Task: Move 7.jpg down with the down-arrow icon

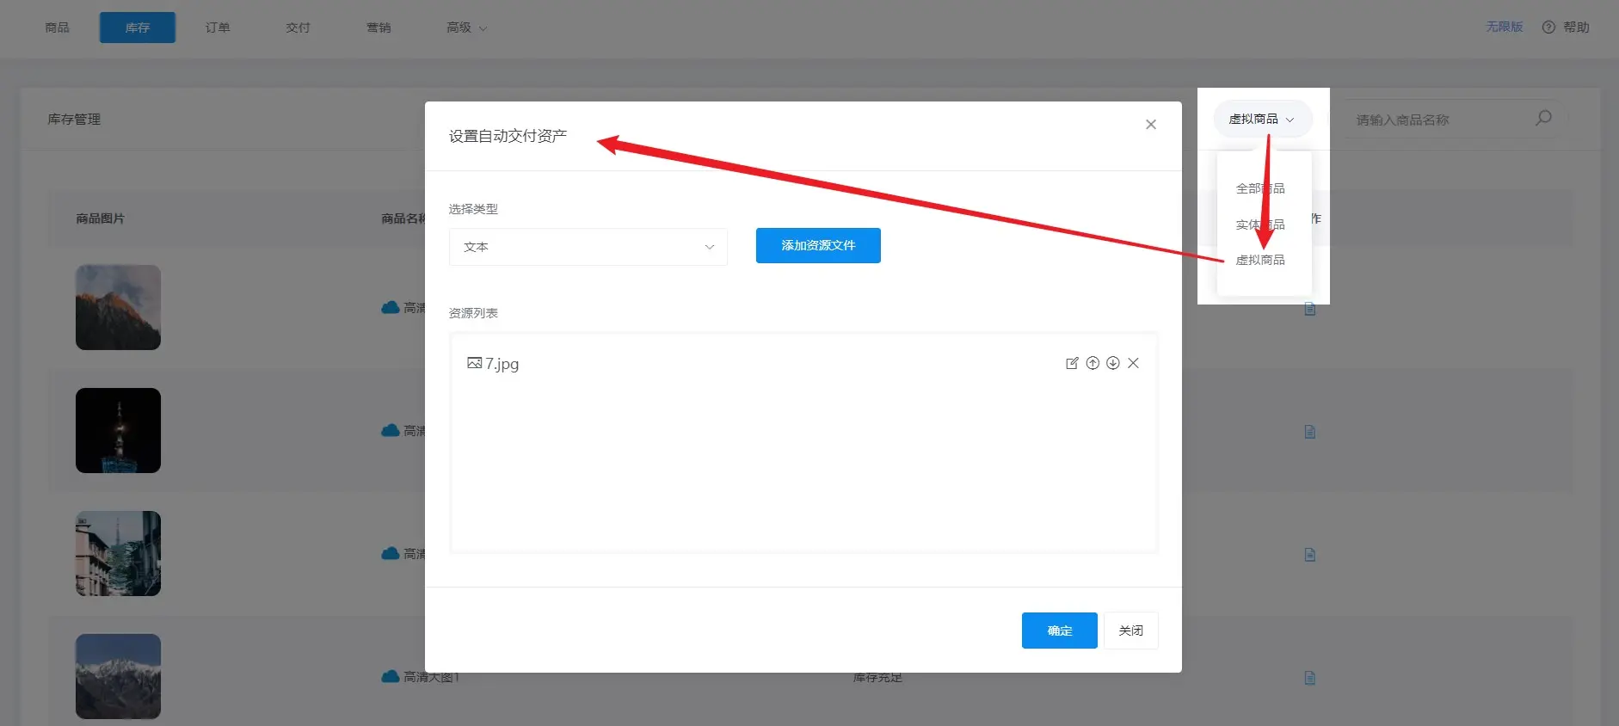Action: [x=1113, y=363]
